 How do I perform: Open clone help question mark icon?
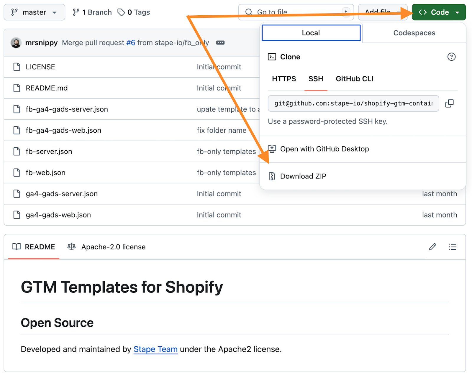451,57
